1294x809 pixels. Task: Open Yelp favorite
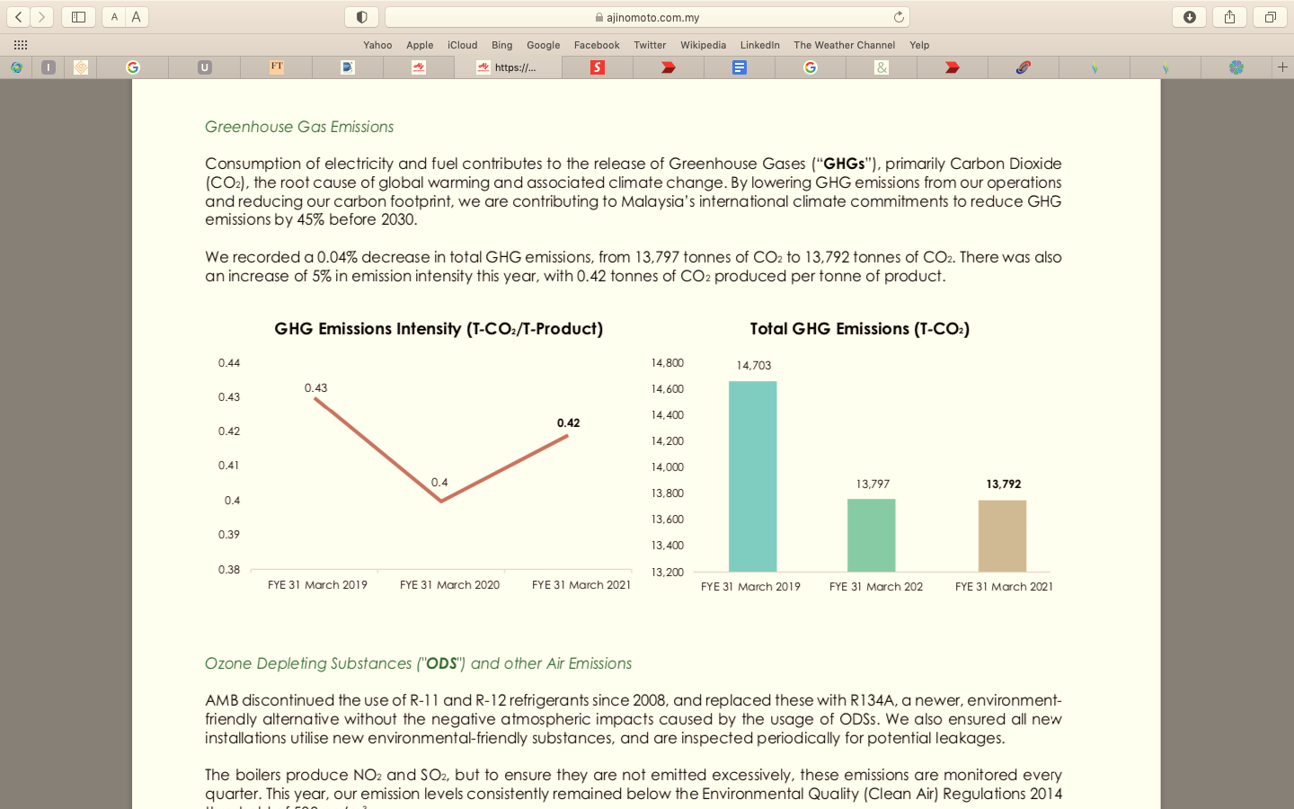point(919,45)
